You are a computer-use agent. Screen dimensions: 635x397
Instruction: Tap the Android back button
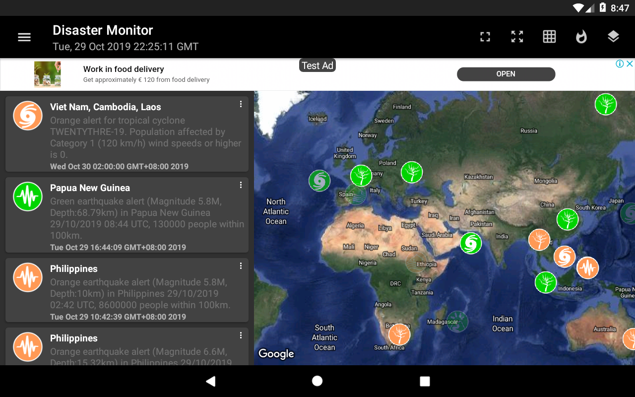click(x=211, y=381)
